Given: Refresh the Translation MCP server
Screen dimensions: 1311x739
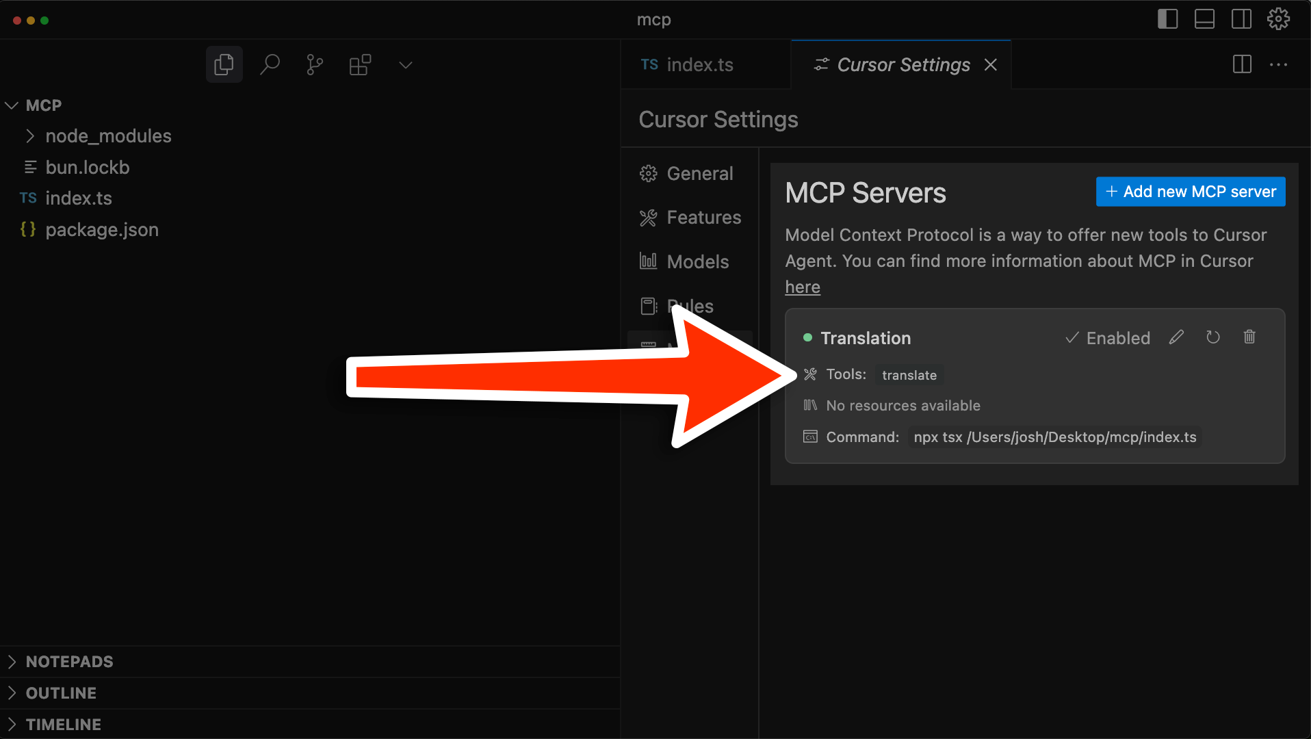Looking at the screenshot, I should click(1213, 337).
